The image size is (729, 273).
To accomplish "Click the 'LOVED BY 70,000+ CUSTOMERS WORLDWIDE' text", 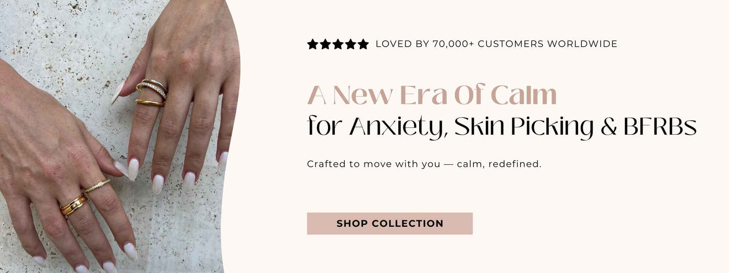I will point(496,44).
